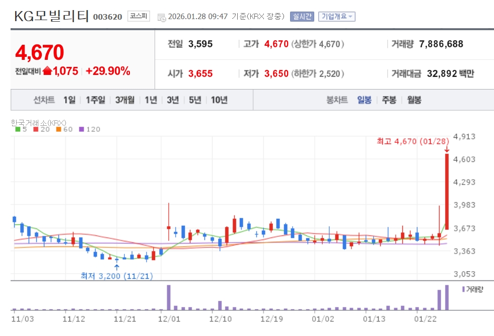Click the calendar clock icon beside the date
Image resolution: width=494 pixels, height=336 pixels.
pyautogui.click(x=162, y=18)
